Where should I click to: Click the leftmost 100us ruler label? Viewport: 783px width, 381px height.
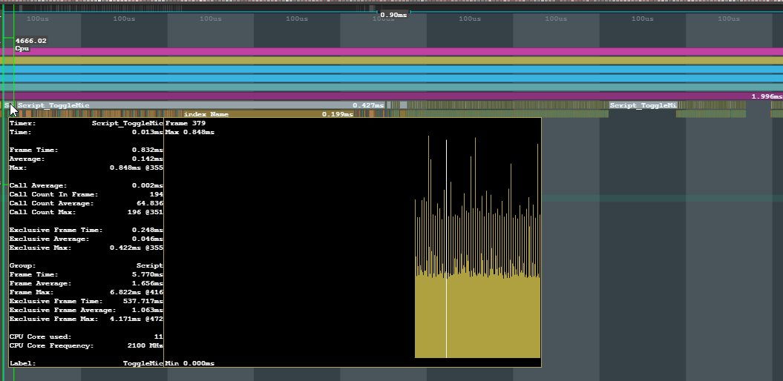point(37,19)
